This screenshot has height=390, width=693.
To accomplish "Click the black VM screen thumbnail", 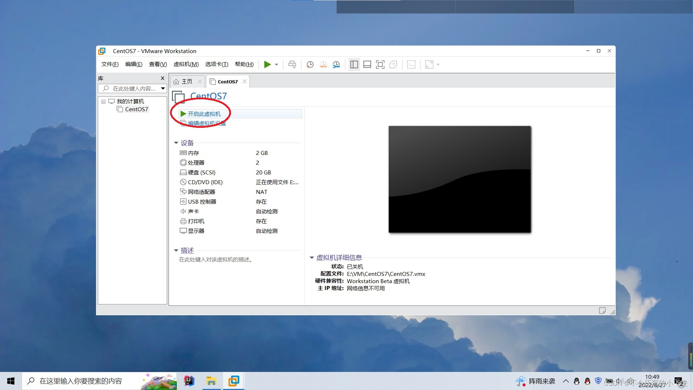I will [x=459, y=179].
